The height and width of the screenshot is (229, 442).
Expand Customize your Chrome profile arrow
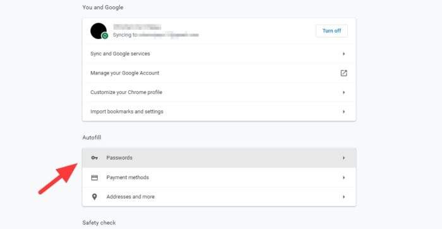click(343, 92)
